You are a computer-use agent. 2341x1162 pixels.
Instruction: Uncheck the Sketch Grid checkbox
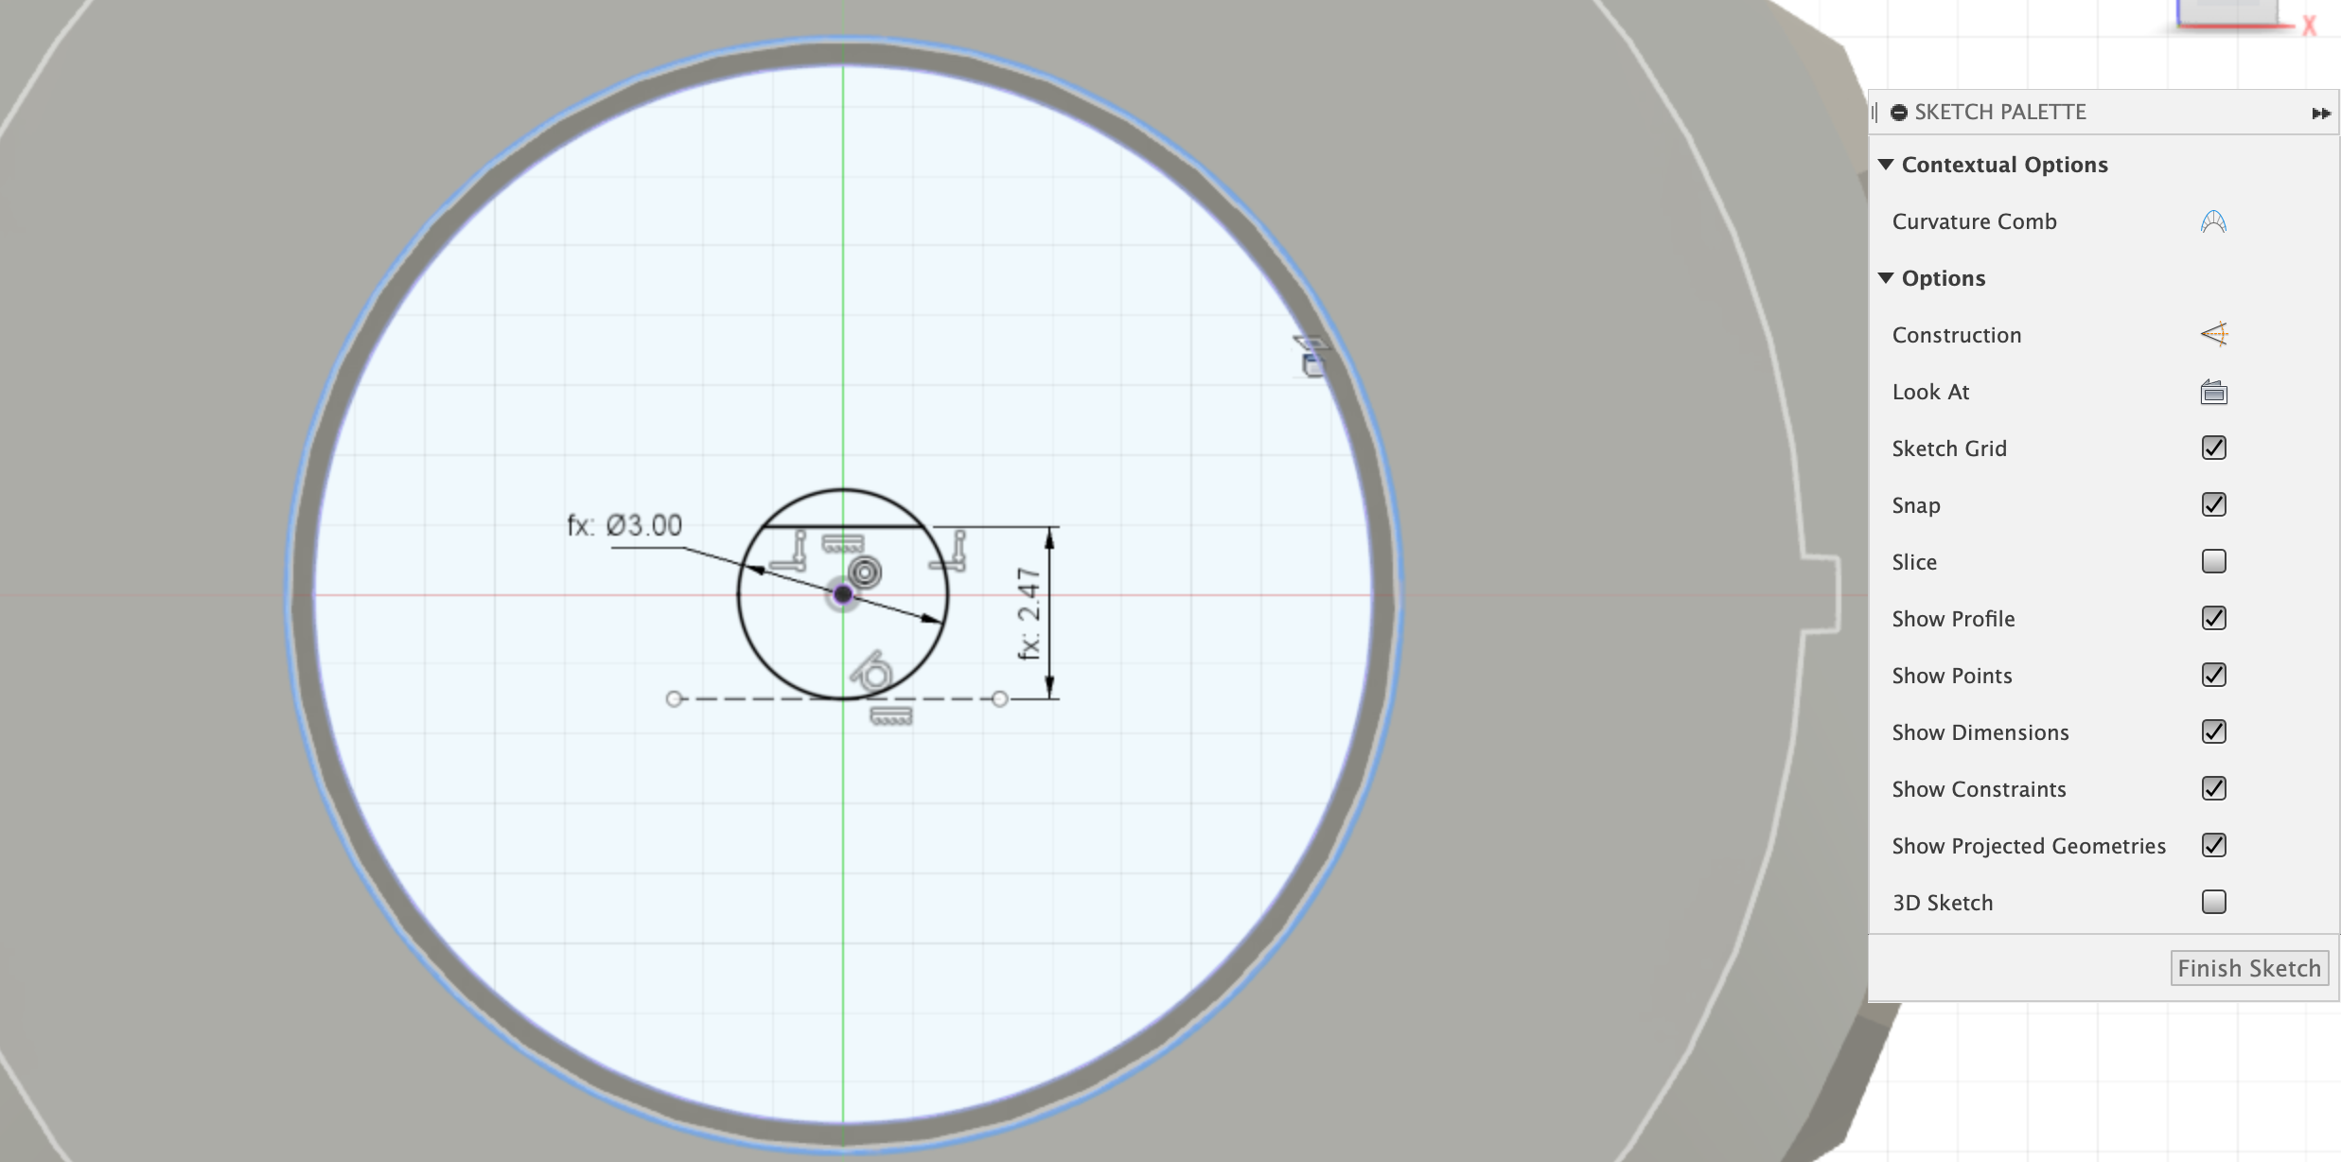[x=2214, y=448]
